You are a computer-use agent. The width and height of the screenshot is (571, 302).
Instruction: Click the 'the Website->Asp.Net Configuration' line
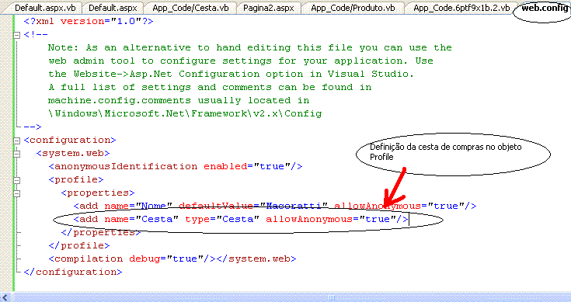[232, 74]
